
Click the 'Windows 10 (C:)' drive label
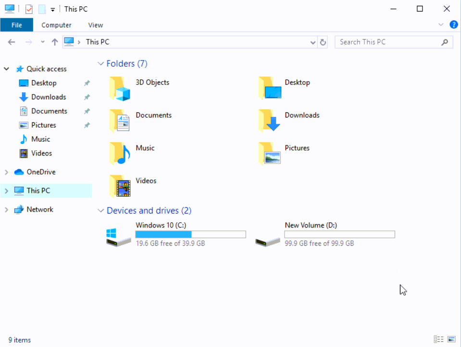pos(161,226)
